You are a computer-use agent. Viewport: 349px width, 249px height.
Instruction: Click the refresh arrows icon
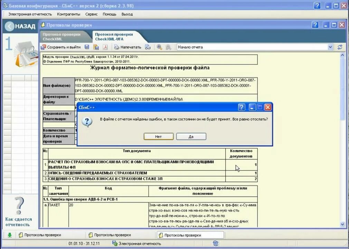[340, 47]
